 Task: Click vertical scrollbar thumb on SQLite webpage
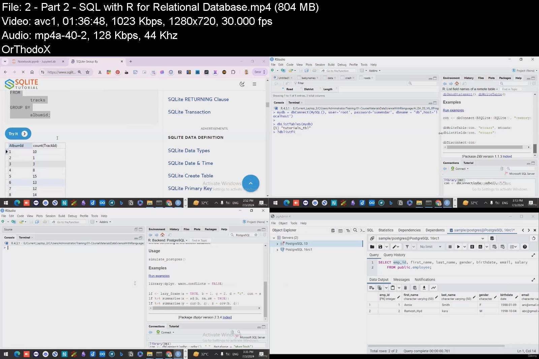click(x=267, y=105)
